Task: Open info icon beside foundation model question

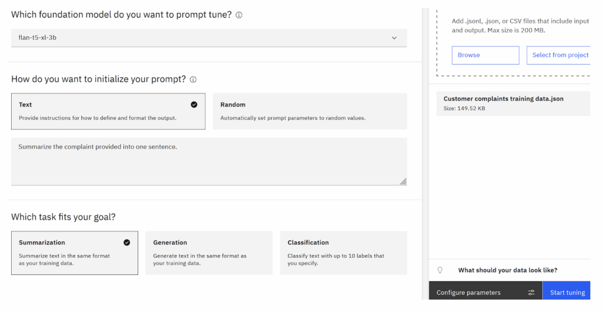Action: [x=239, y=15]
